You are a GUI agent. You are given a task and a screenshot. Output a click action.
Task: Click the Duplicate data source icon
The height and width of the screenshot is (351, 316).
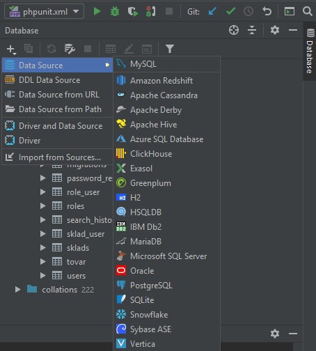click(x=29, y=49)
